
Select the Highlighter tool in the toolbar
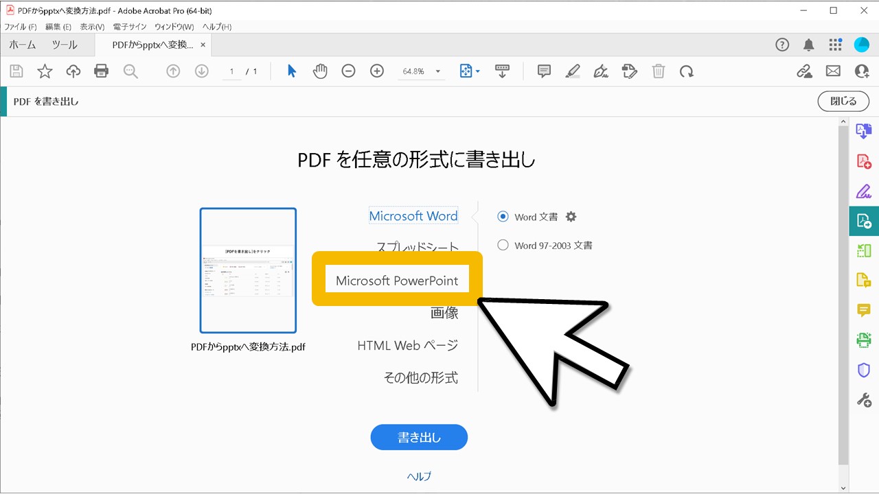(572, 71)
